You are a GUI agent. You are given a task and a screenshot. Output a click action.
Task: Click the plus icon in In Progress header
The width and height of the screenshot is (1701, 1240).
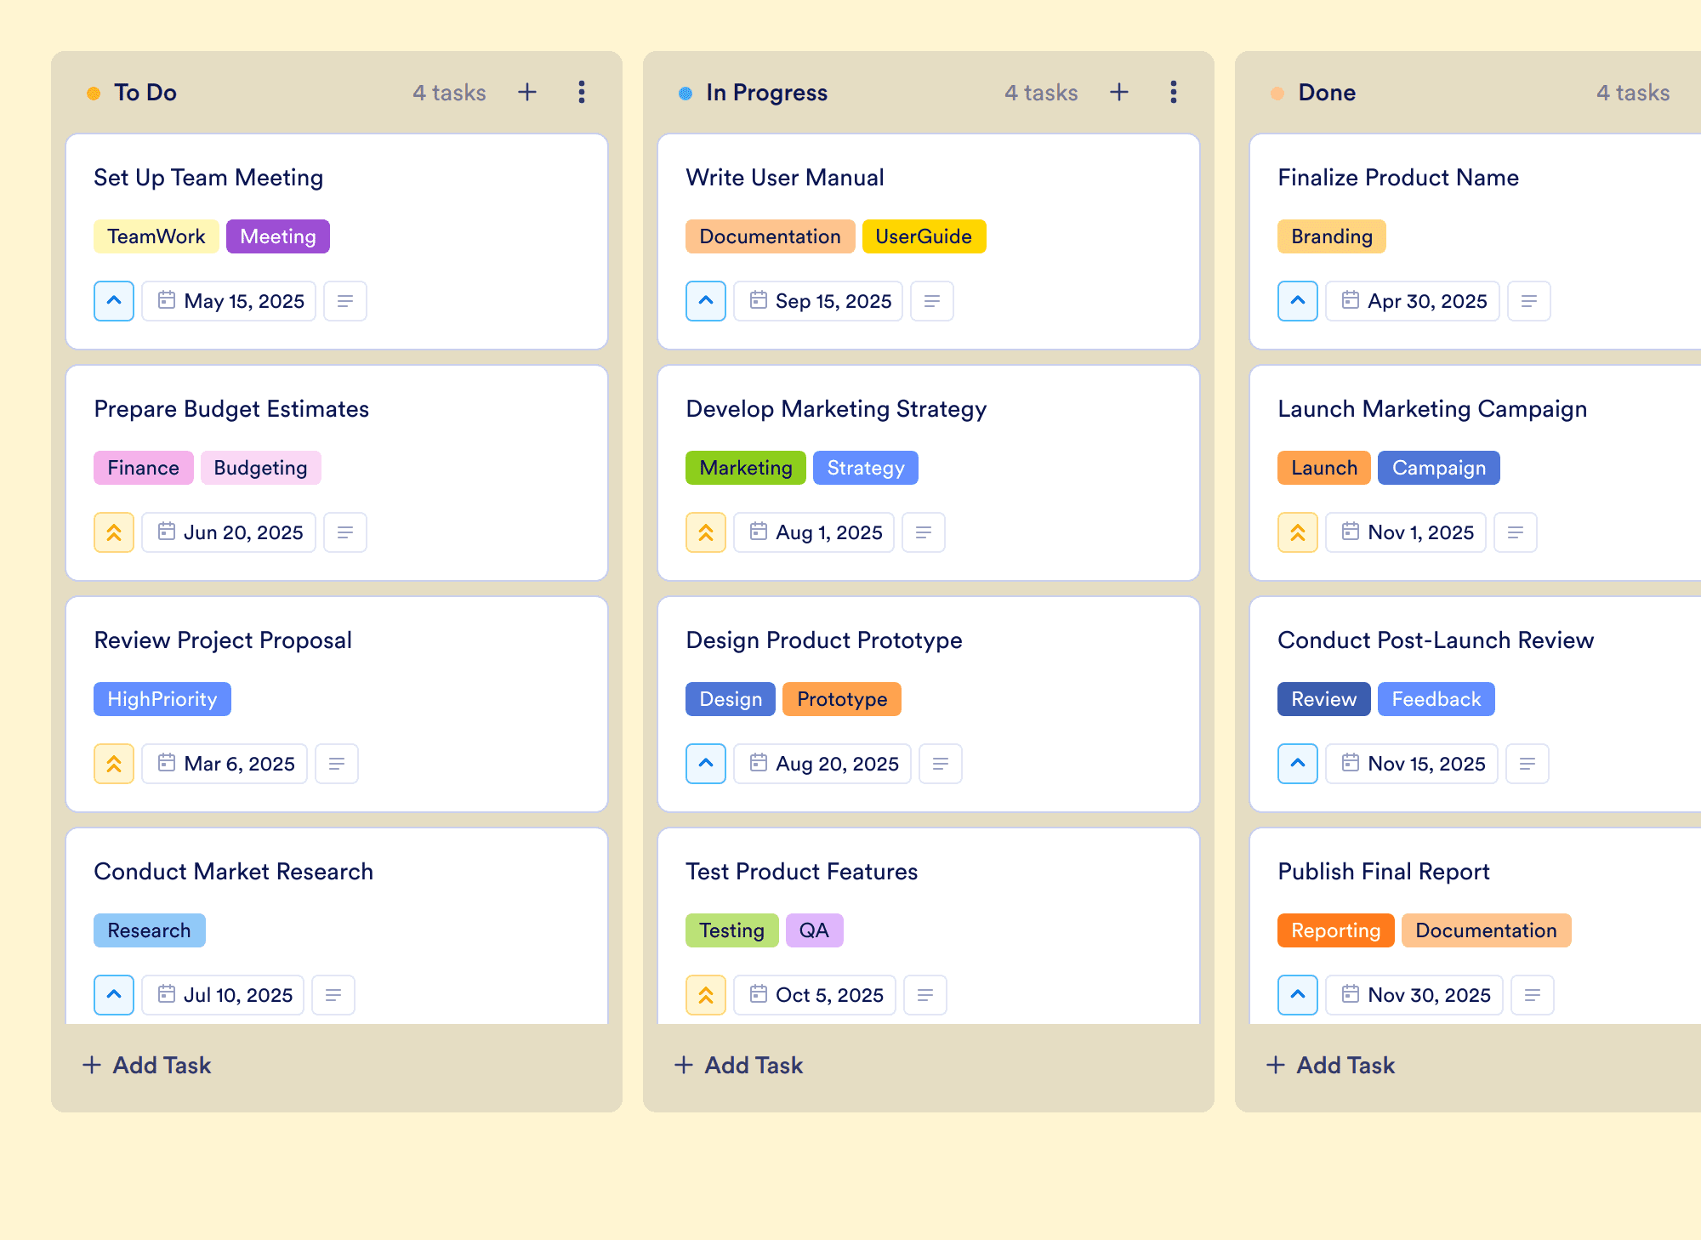[x=1119, y=92]
